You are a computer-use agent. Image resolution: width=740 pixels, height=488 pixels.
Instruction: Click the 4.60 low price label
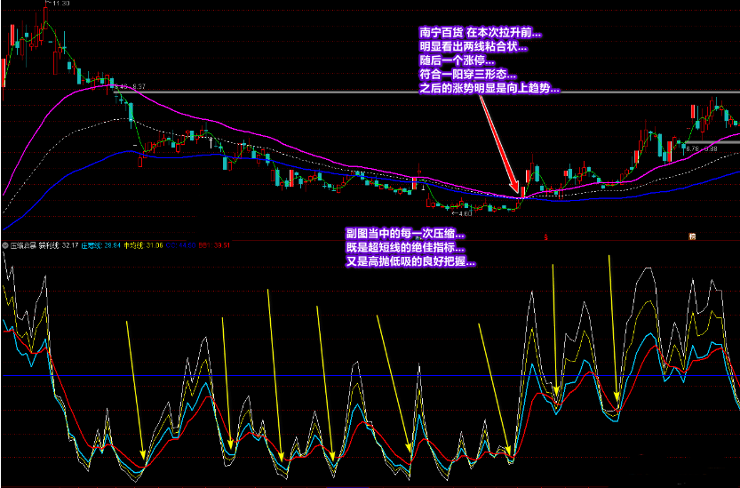[465, 213]
